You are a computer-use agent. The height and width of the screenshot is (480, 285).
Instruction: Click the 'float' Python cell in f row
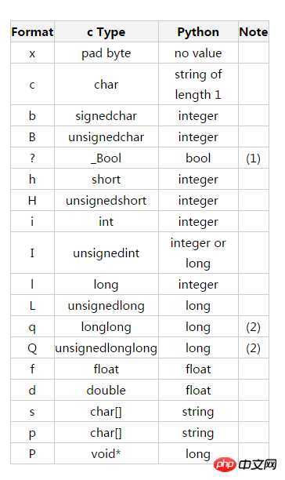198,369
